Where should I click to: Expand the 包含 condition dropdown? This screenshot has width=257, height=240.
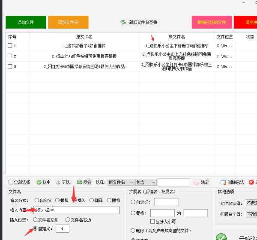(x=145, y=182)
